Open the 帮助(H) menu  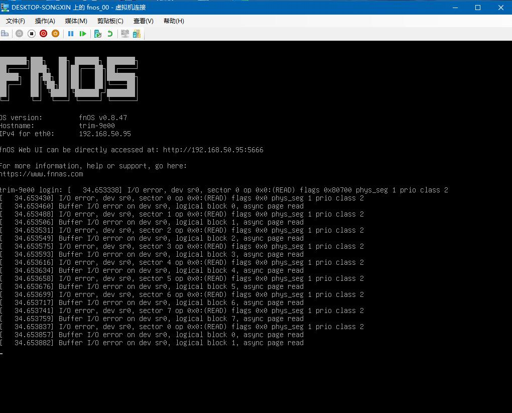pos(174,21)
